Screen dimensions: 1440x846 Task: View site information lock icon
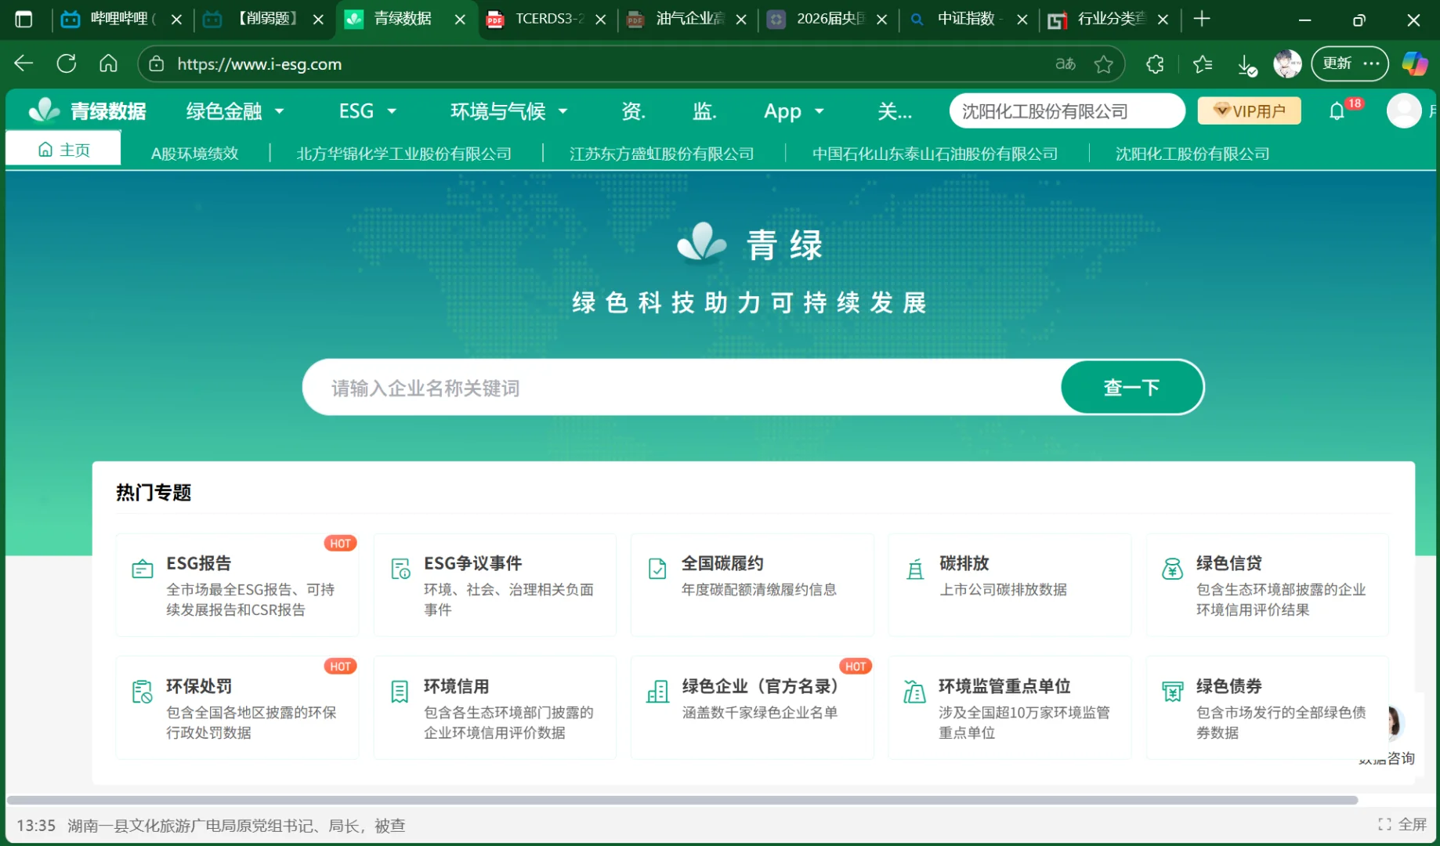pyautogui.click(x=157, y=64)
